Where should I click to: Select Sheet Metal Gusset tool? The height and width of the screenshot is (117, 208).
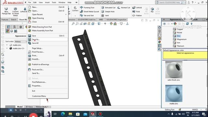[x=90, y=12]
